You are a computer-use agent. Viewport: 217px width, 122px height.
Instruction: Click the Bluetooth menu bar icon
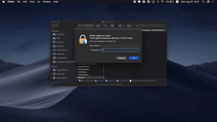click(x=158, y=2)
